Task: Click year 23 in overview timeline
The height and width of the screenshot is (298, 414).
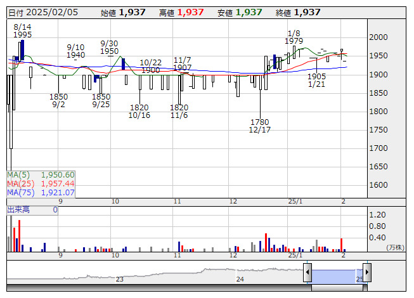Action: [120, 279]
